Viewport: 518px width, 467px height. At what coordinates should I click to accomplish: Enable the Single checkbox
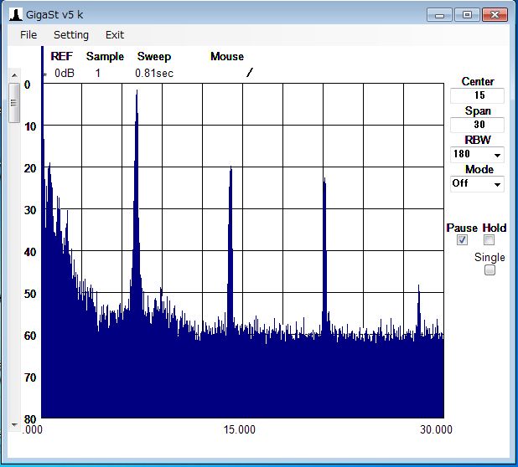[x=490, y=269]
